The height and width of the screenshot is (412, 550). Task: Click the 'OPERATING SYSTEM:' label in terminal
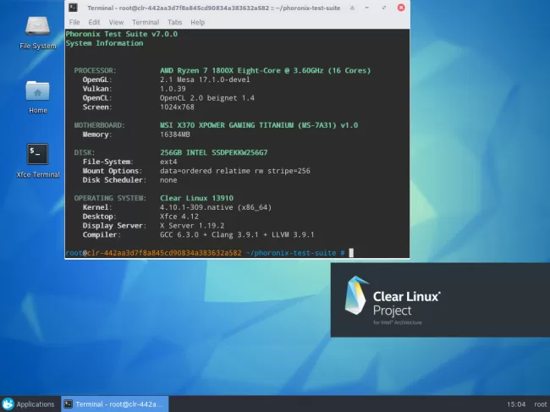tap(110, 198)
